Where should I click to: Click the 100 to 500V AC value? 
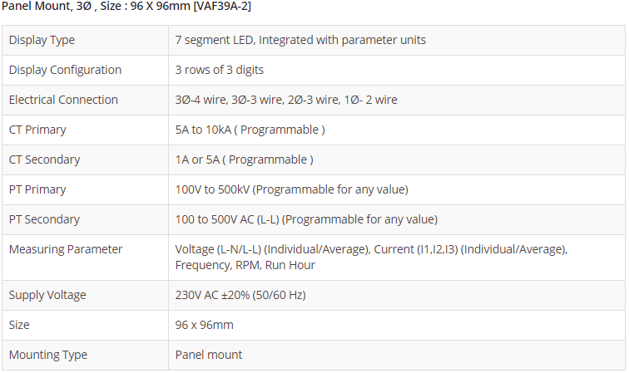(x=306, y=219)
